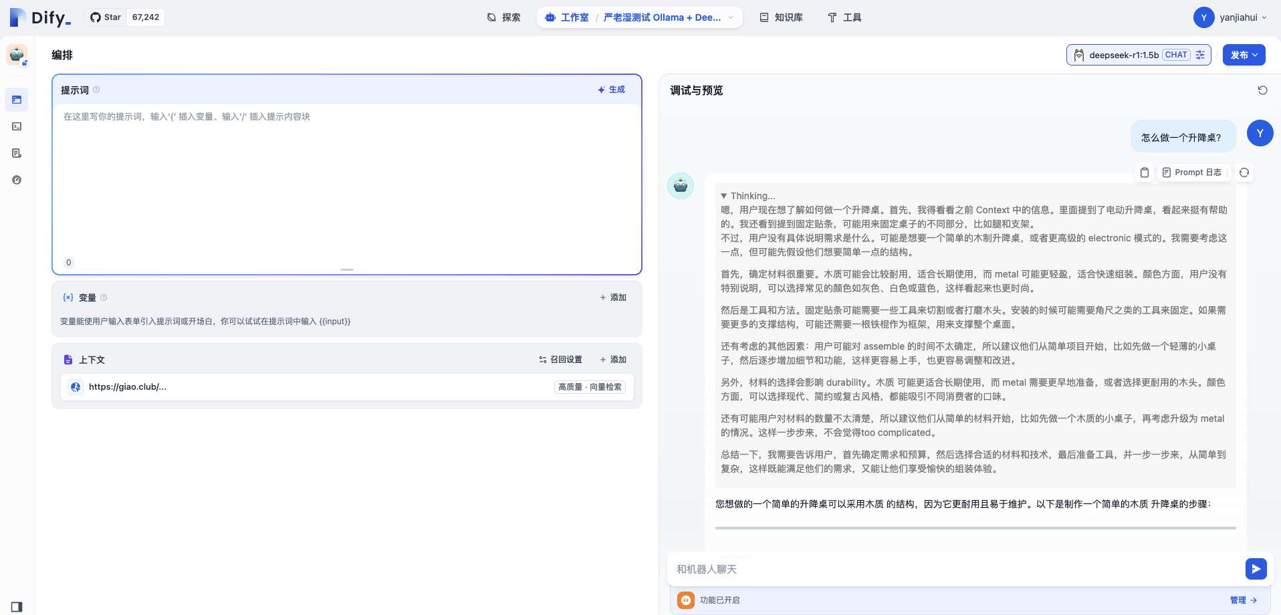The image size is (1281, 615).
Task: Switch to the 知识库 knowledge tab
Action: 781,17
